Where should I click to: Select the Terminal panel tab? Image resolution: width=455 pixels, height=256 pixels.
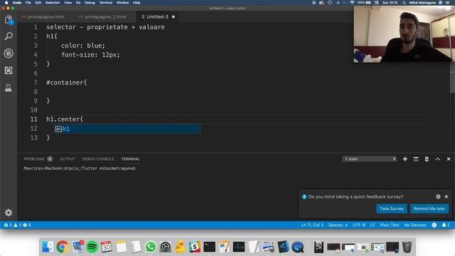click(130, 159)
